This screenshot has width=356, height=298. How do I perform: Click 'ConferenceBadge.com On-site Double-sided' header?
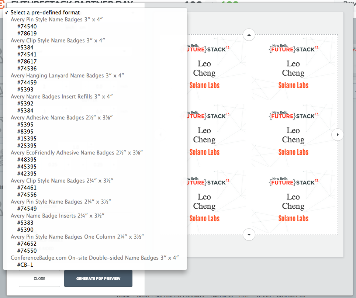[95, 258]
